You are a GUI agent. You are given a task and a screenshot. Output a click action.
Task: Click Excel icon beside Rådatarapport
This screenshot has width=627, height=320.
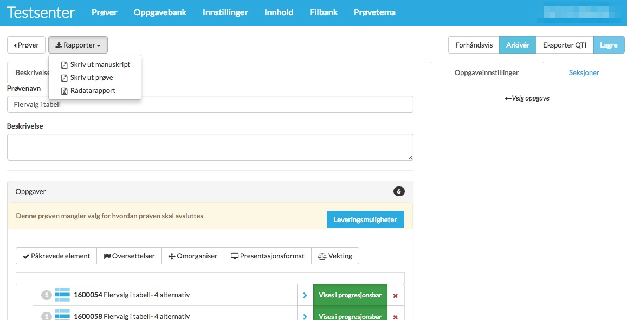coord(64,91)
